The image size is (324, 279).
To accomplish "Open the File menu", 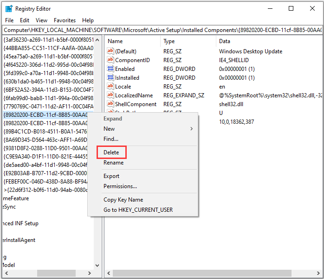I will (9, 20).
